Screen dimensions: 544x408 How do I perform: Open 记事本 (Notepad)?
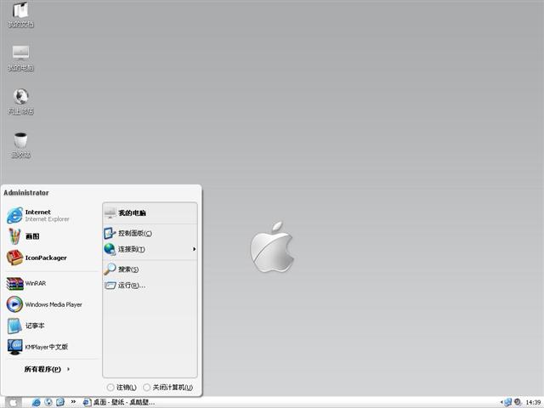34,326
